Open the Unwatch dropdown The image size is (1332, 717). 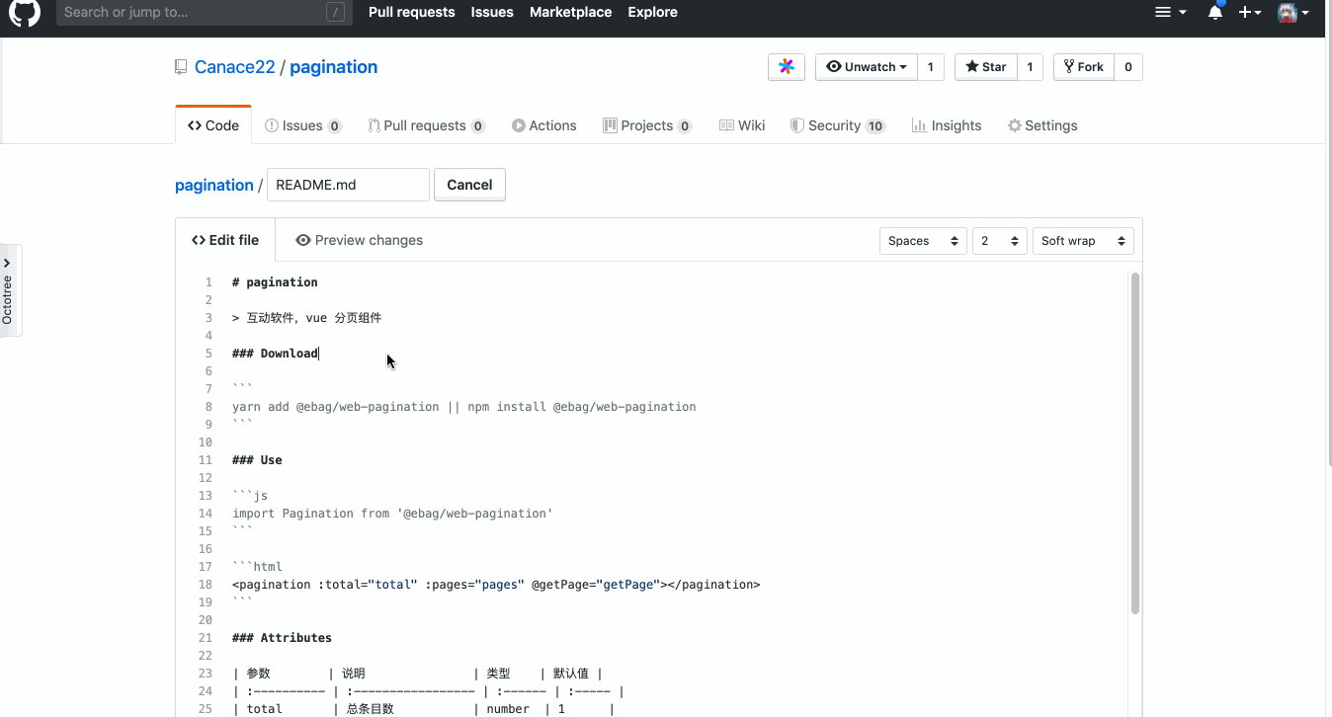pyautogui.click(x=867, y=67)
